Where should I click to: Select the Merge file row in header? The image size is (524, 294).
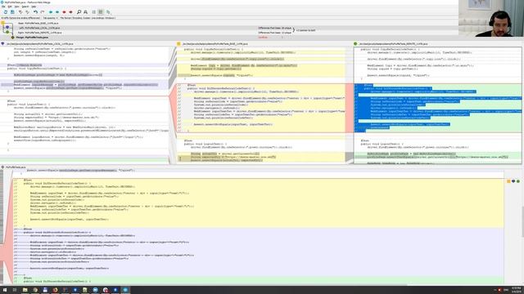[x=32, y=38]
